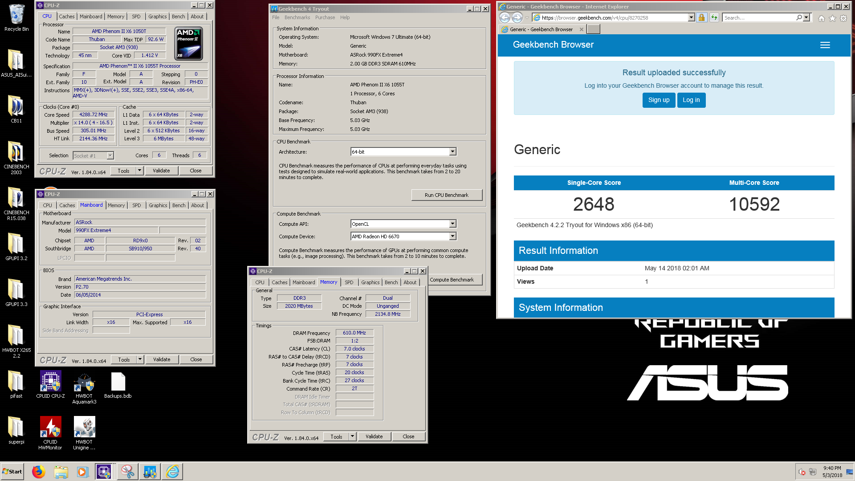The width and height of the screenshot is (855, 481).
Task: Open CINEBENCH 2003 desktop icon
Action: (x=16, y=157)
